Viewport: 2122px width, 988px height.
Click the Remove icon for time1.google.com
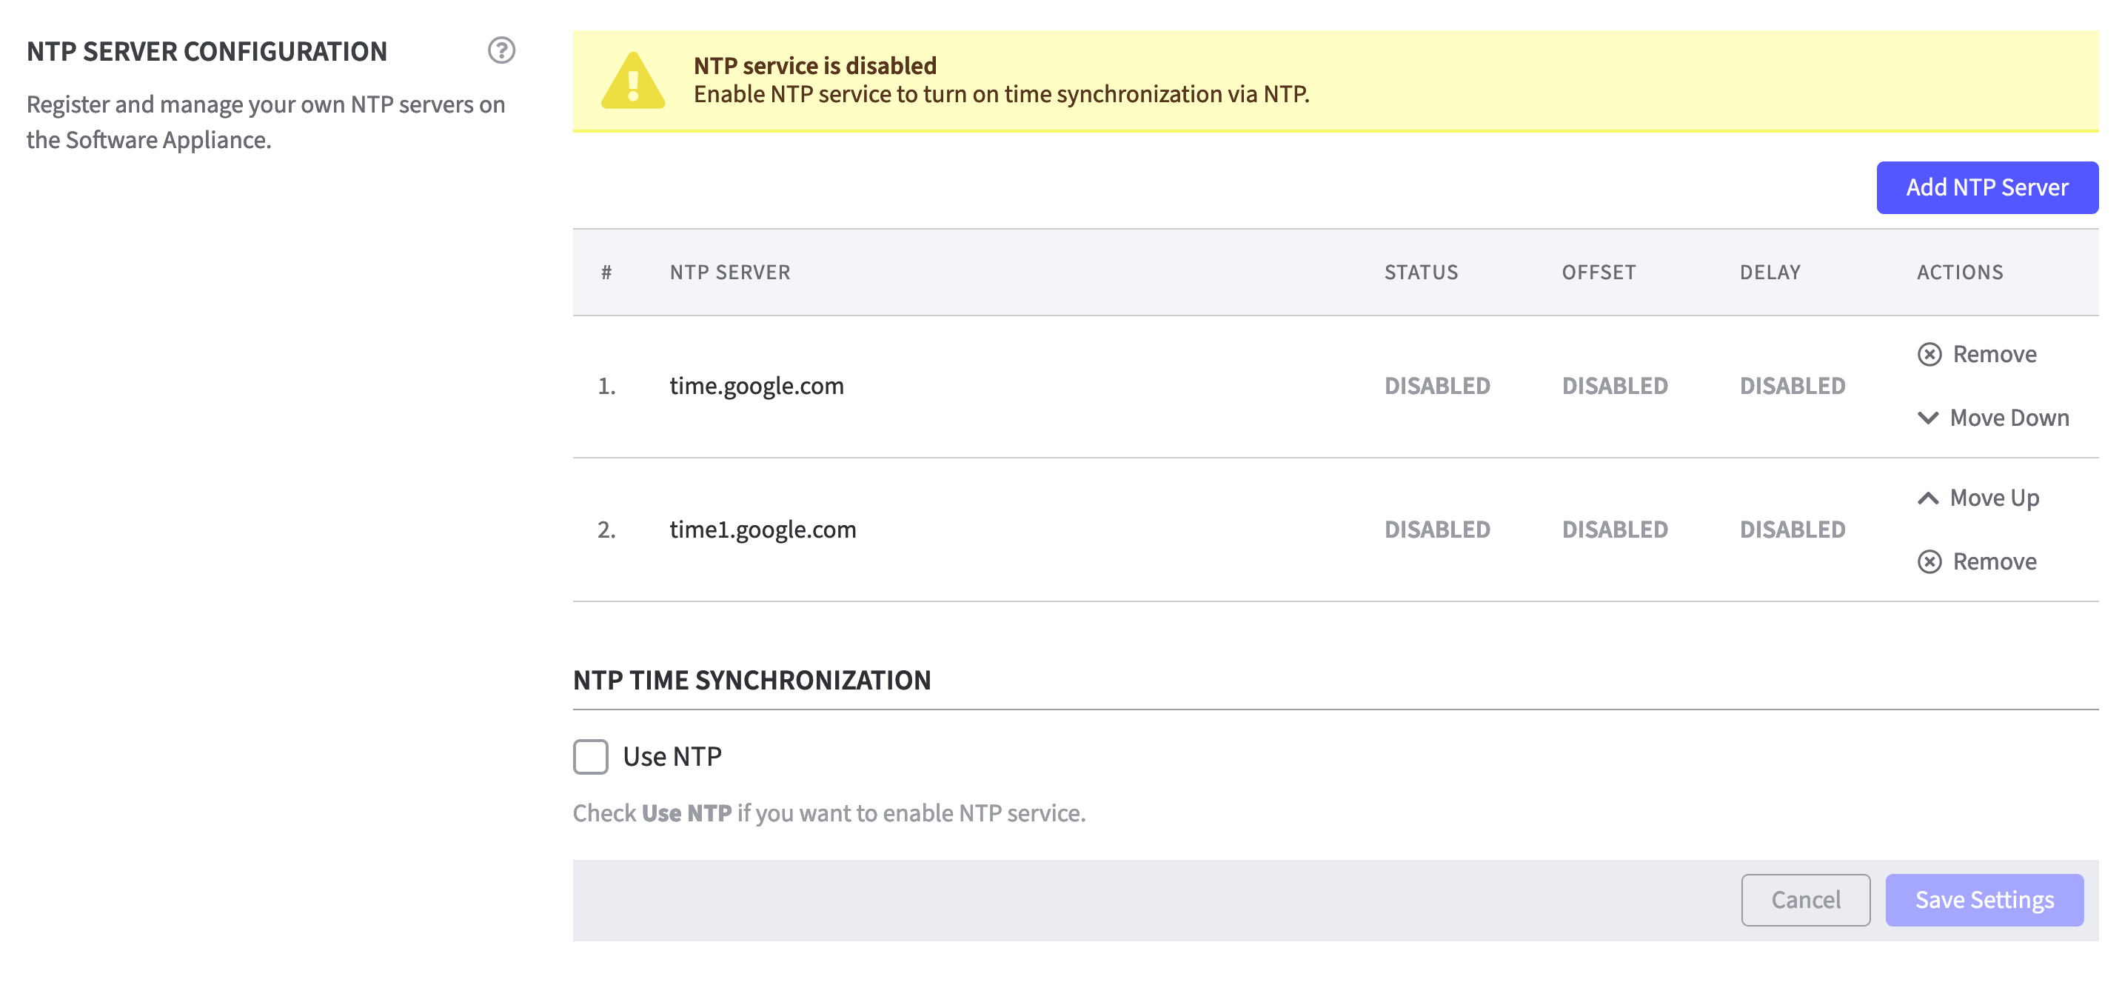coord(1929,562)
